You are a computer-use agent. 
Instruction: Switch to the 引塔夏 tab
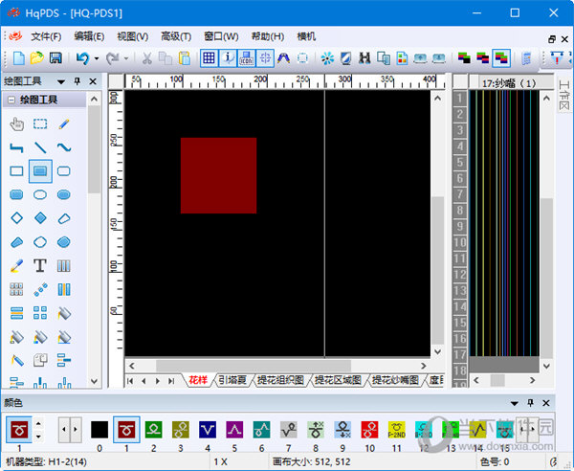coord(232,380)
